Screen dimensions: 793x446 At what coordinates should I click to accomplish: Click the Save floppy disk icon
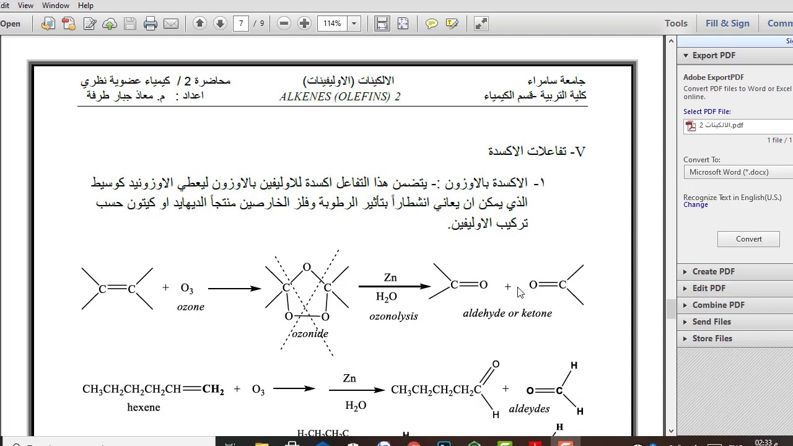coord(130,24)
